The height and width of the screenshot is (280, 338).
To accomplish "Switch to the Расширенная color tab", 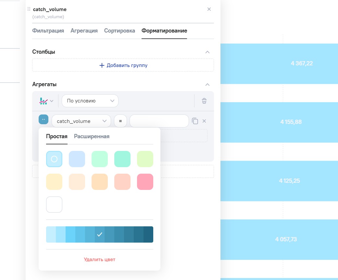I will coord(92,136).
